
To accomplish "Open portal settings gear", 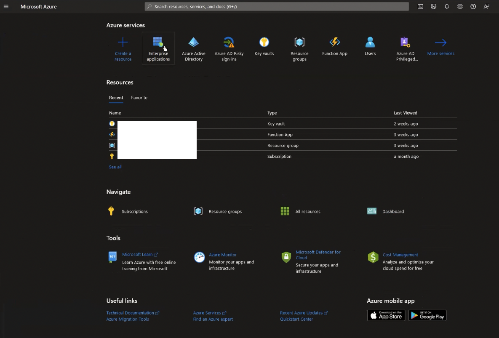I will coord(460,6).
